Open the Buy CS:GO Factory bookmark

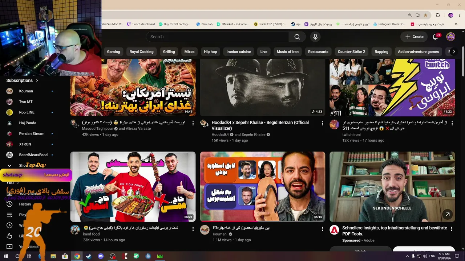point(174,24)
